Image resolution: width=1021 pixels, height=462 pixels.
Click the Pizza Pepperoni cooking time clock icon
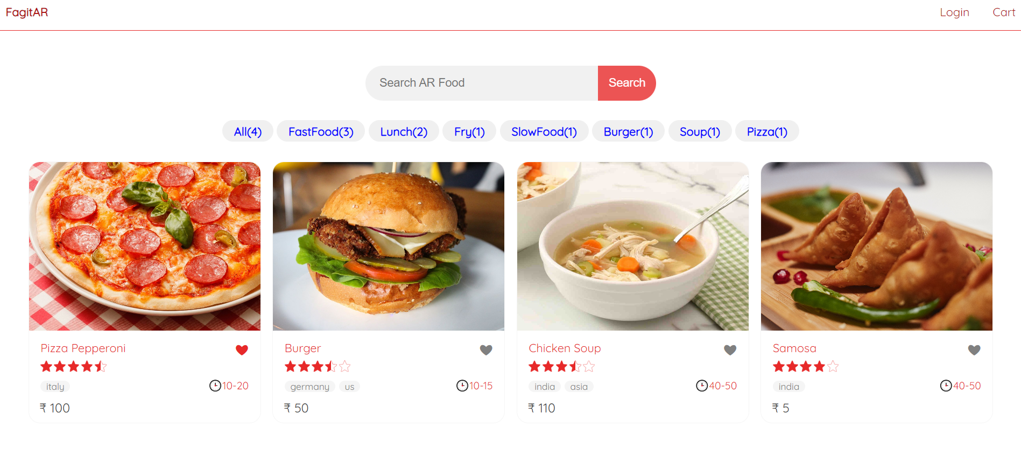point(215,386)
